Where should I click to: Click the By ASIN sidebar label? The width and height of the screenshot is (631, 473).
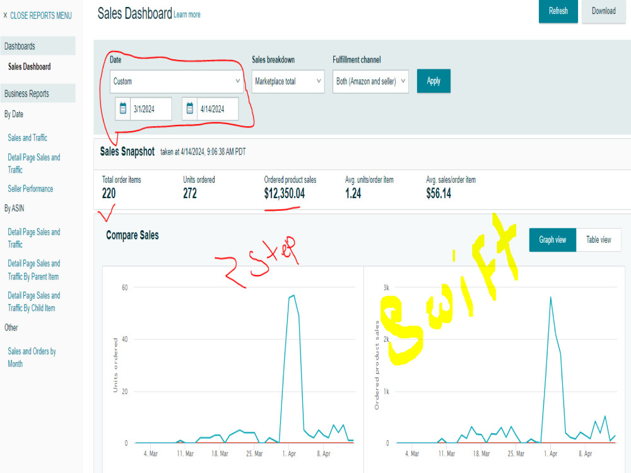click(x=14, y=208)
